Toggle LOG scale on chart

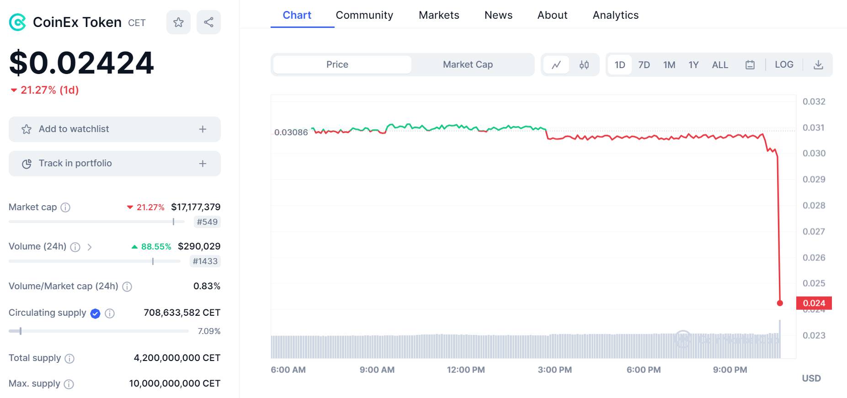point(784,64)
